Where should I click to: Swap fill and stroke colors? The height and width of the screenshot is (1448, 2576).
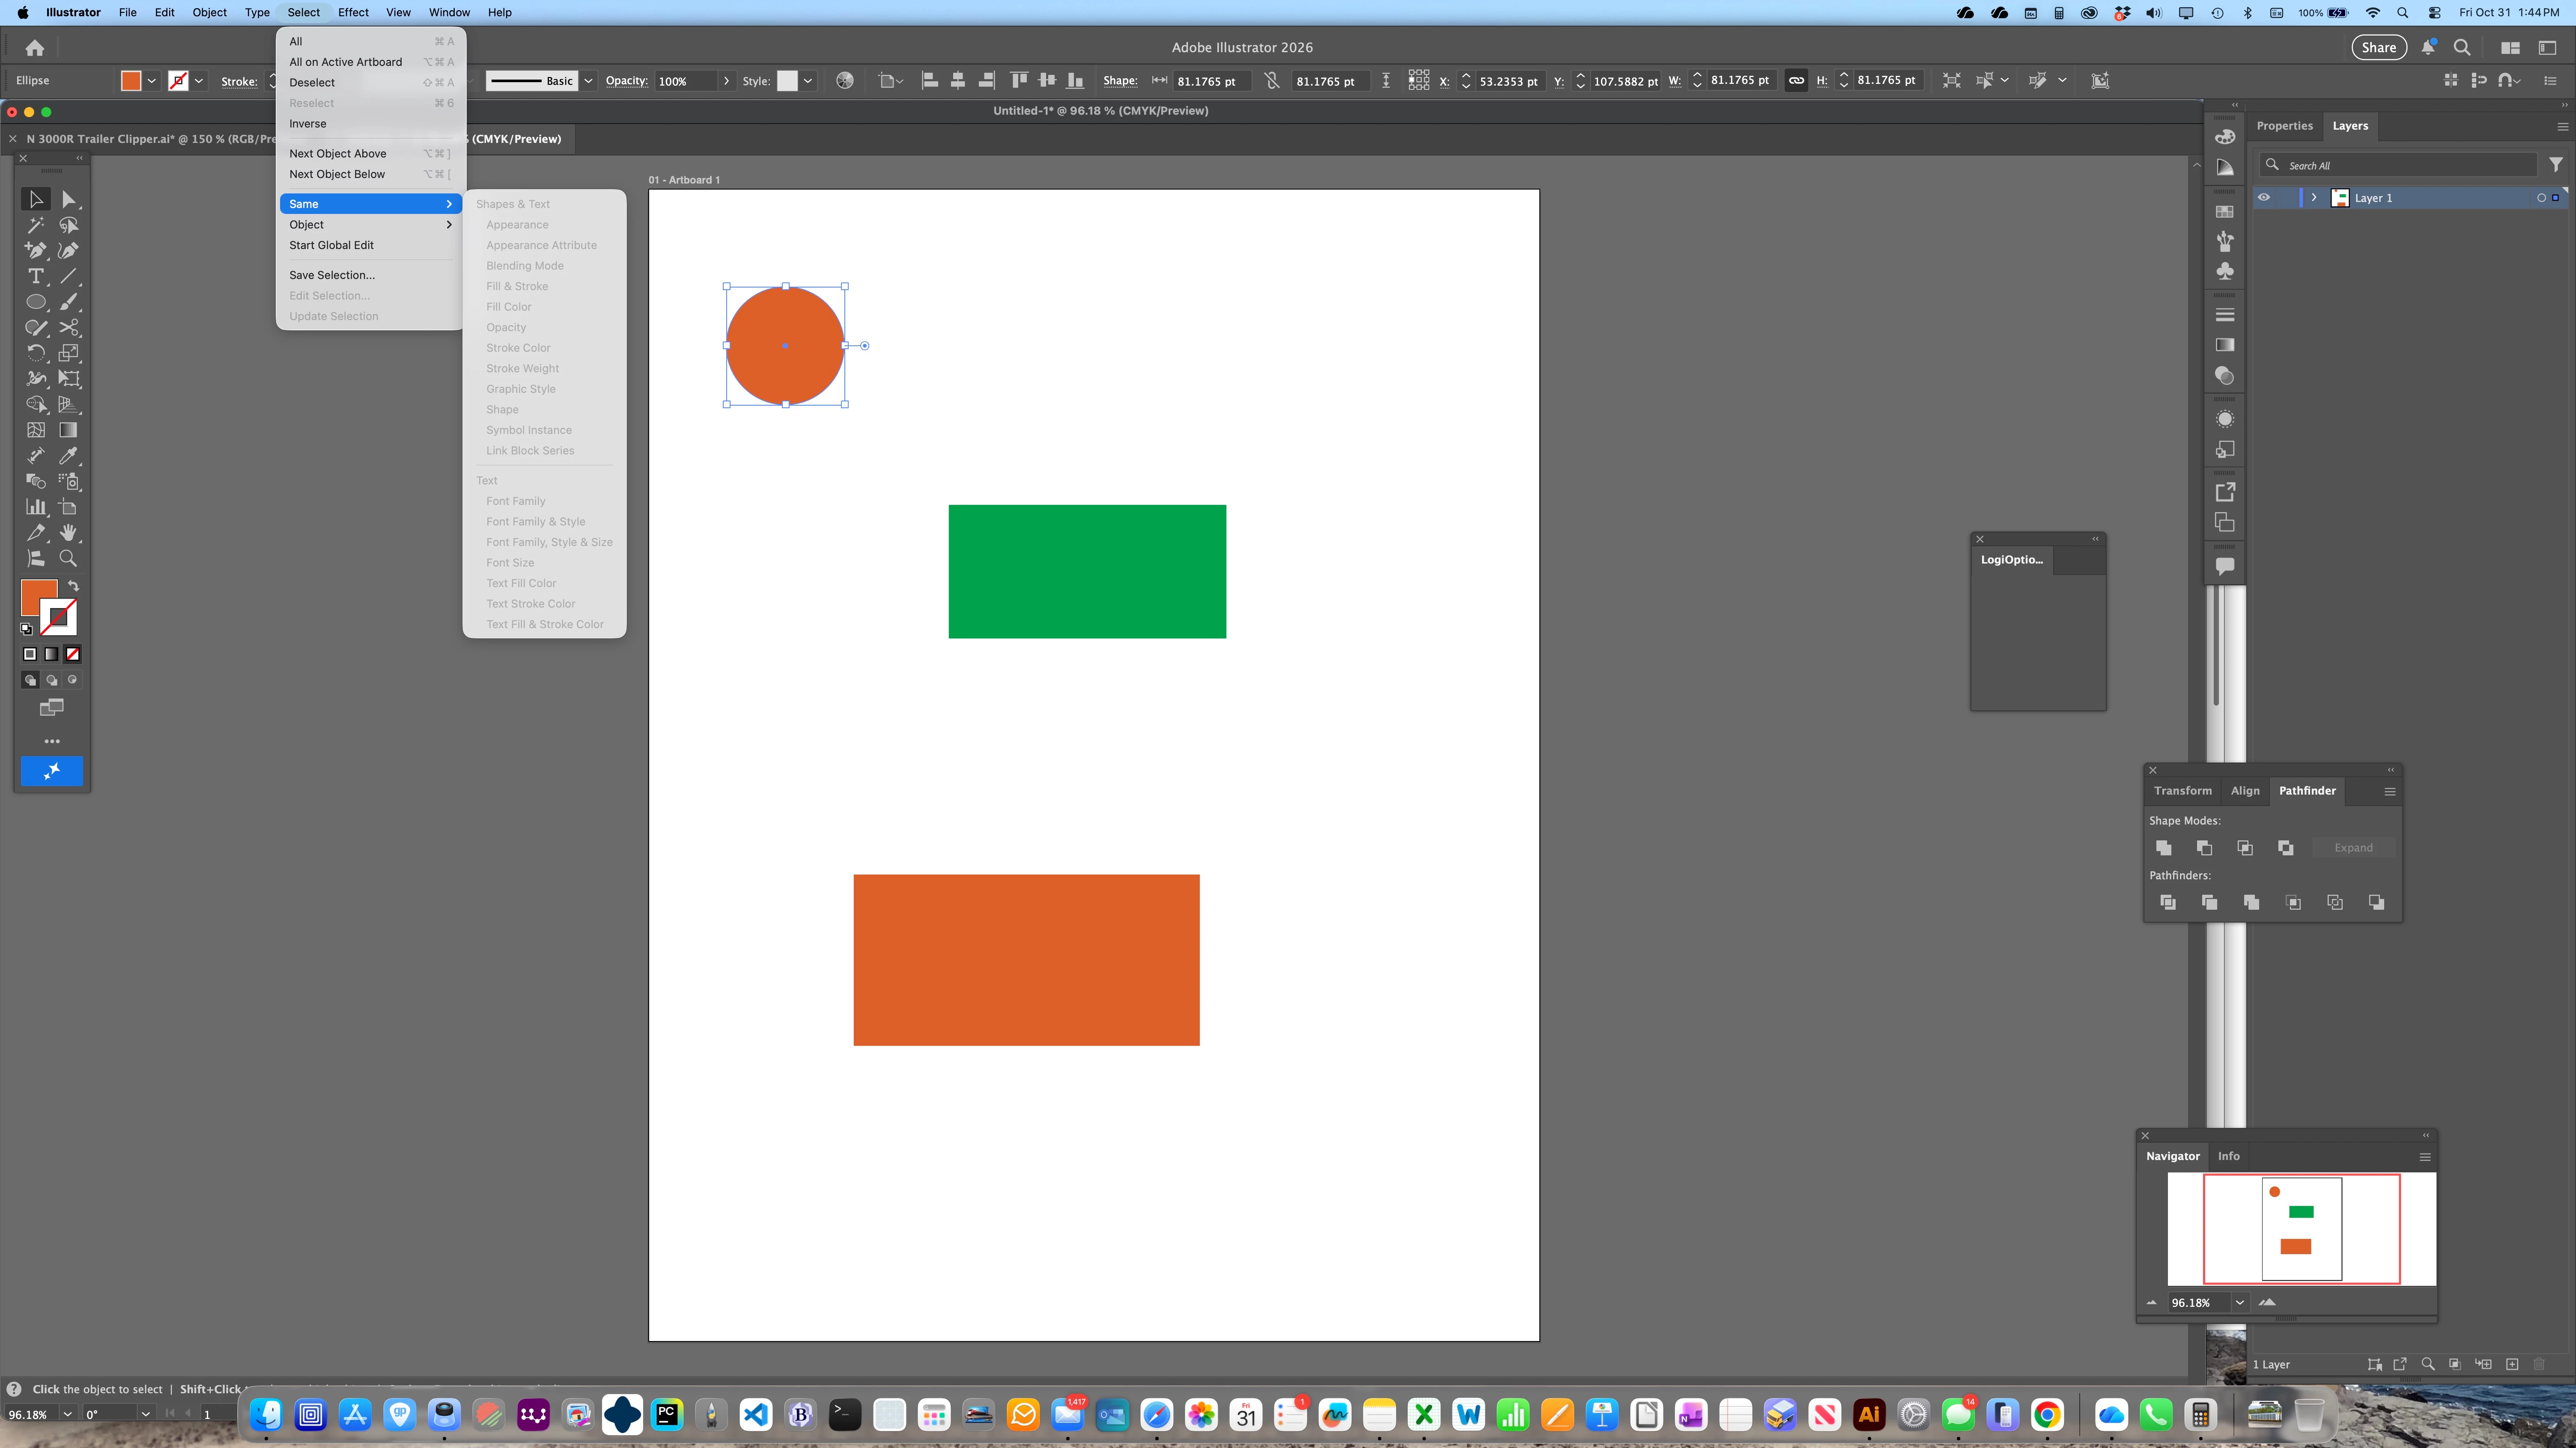73,586
